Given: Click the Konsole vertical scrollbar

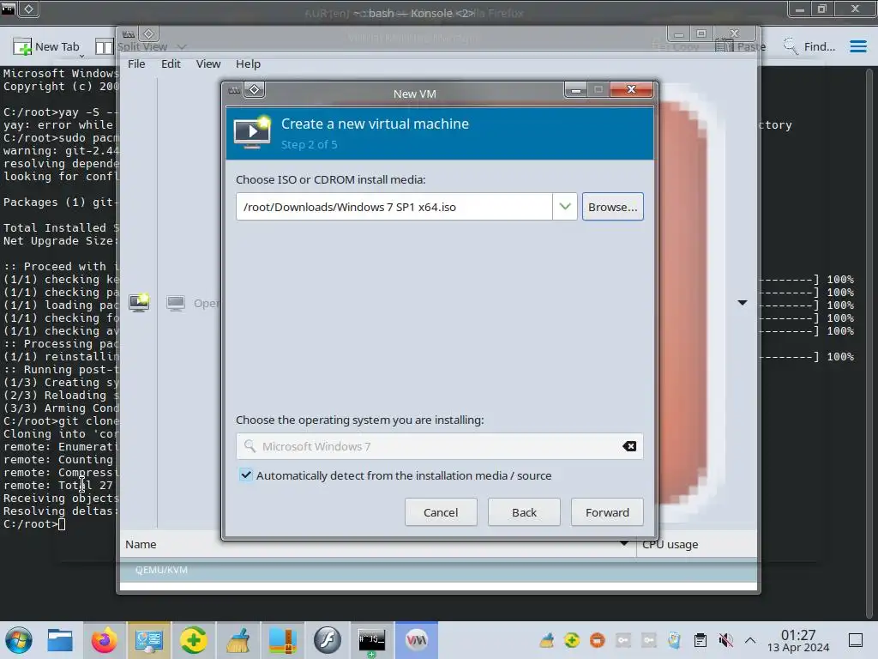Looking at the screenshot, I should (x=869, y=342).
